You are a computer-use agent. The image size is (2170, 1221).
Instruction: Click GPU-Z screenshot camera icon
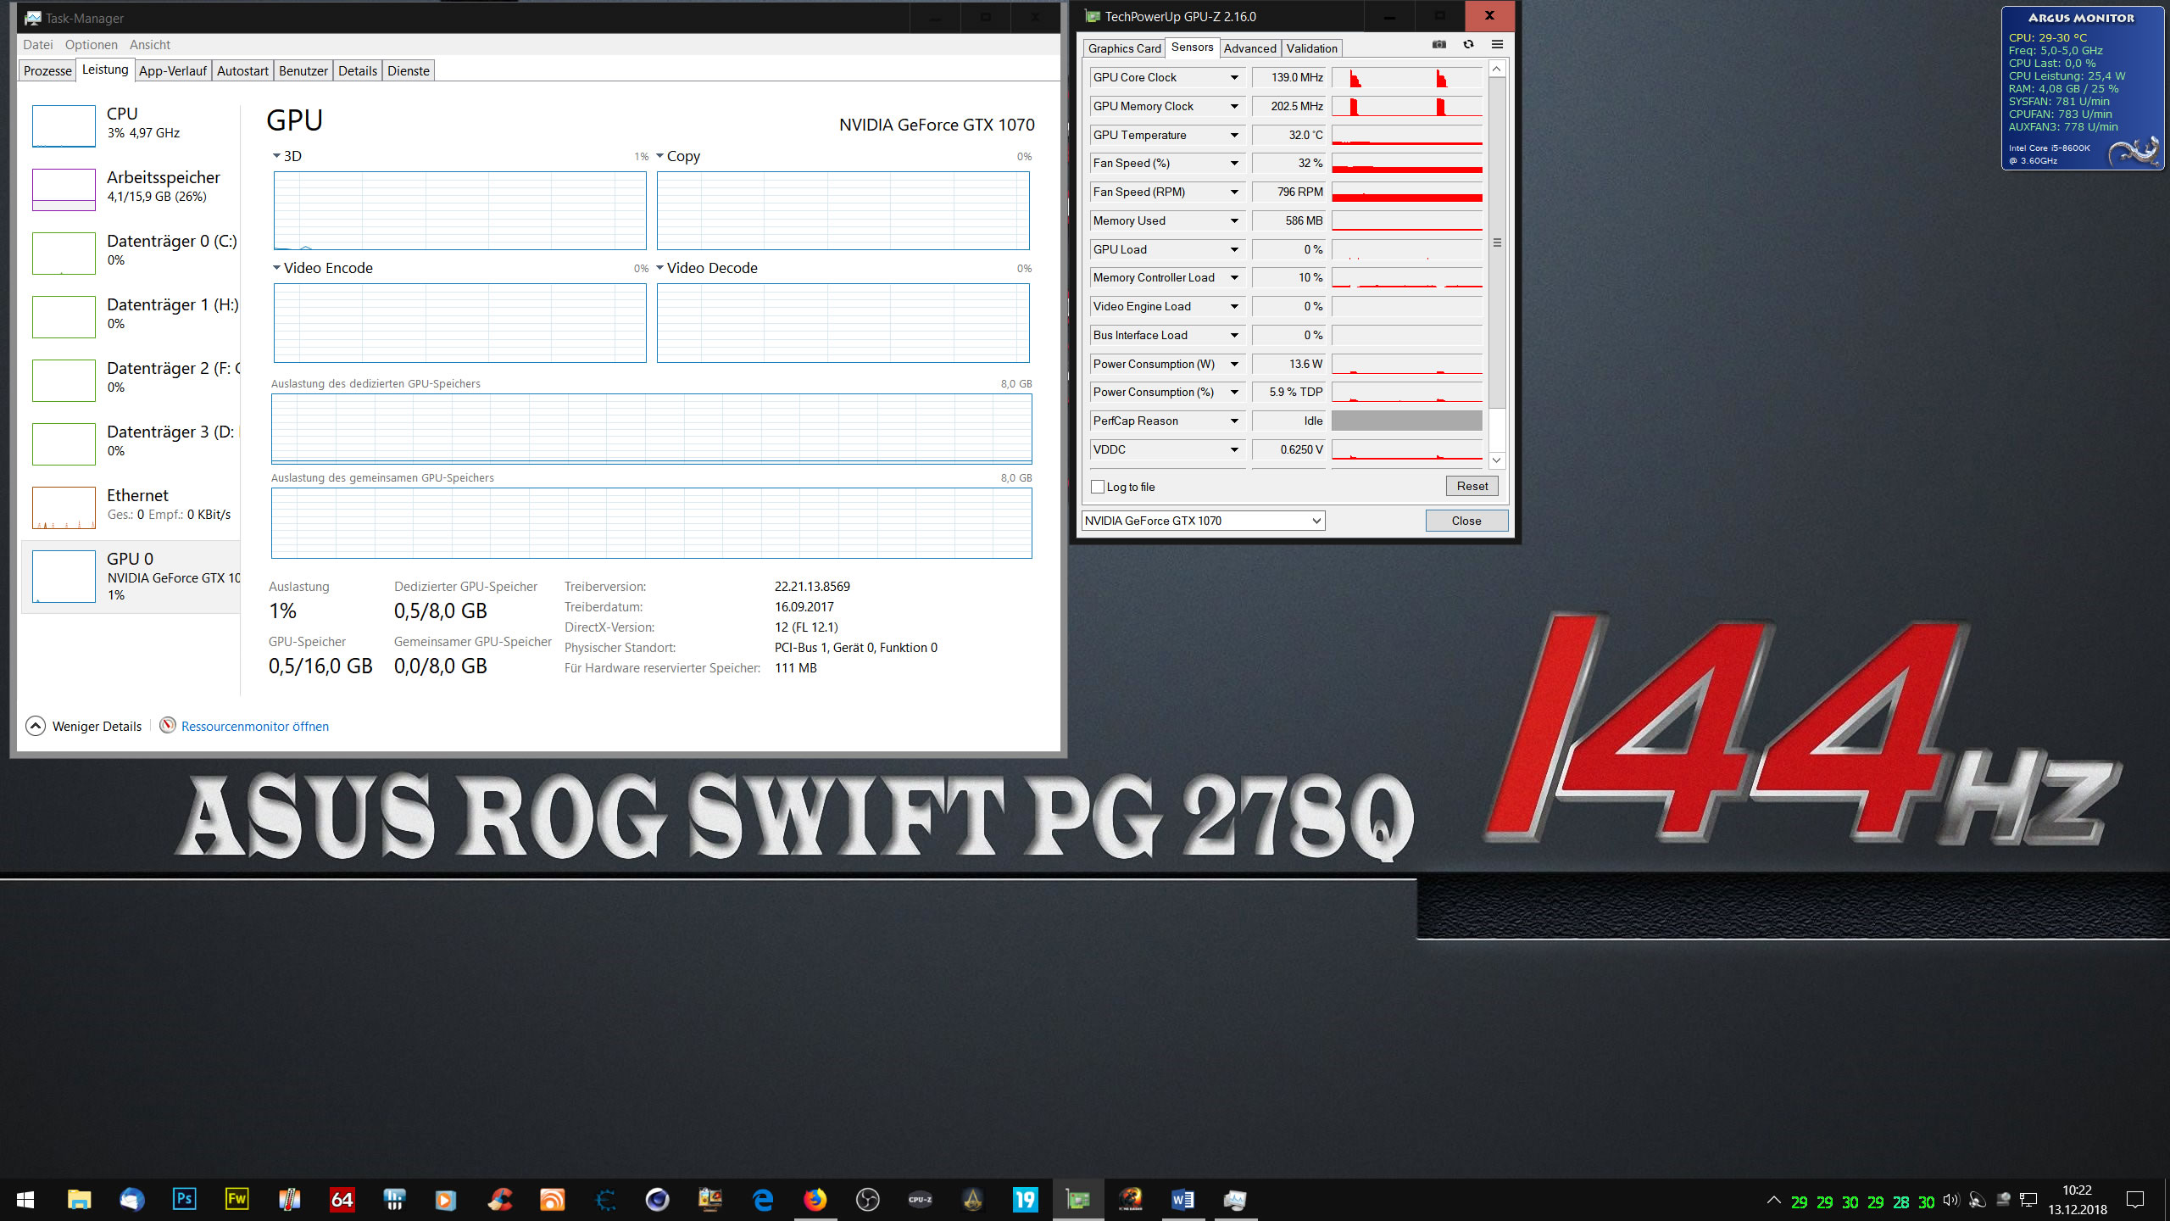point(1438,45)
